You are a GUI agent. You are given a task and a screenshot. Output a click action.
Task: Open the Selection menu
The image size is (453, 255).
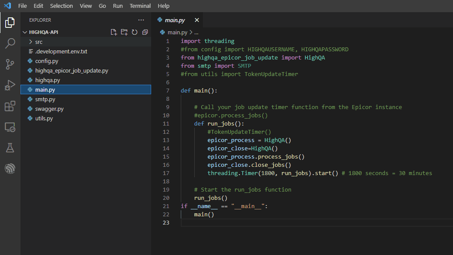(61, 6)
